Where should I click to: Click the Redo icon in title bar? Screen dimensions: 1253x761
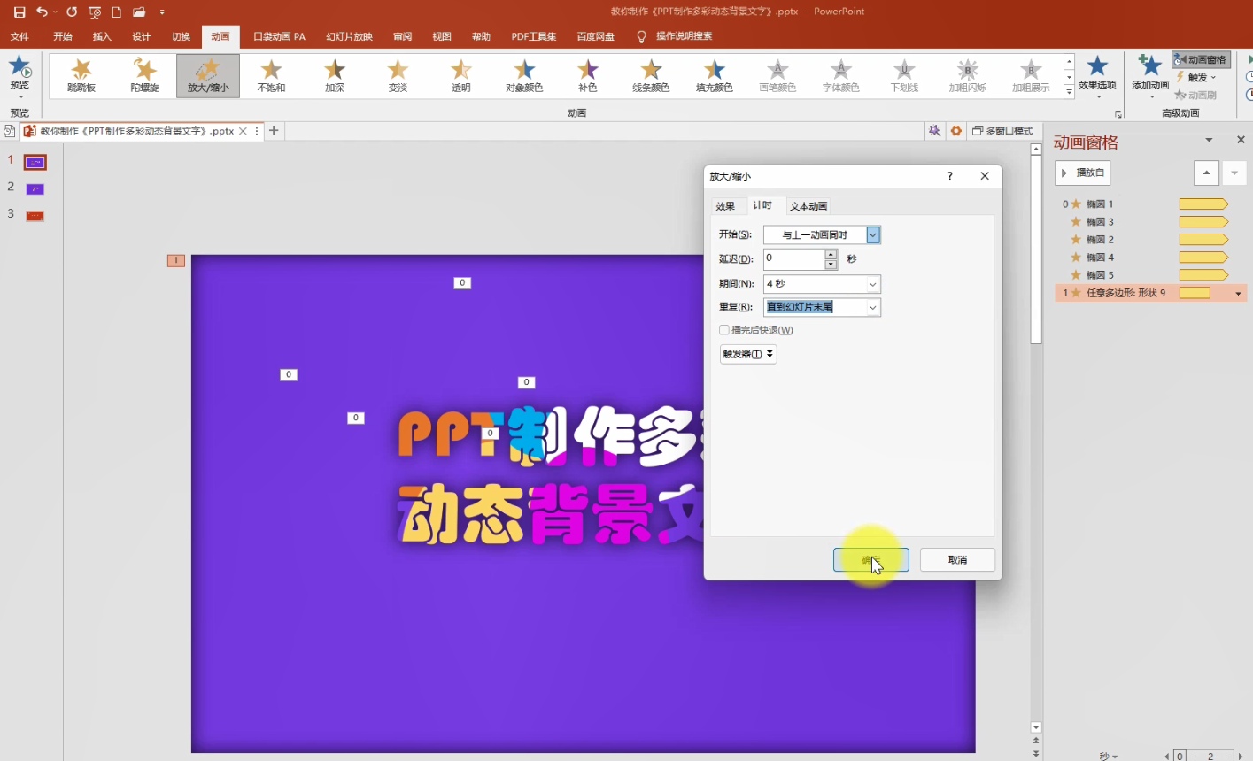[x=72, y=12]
